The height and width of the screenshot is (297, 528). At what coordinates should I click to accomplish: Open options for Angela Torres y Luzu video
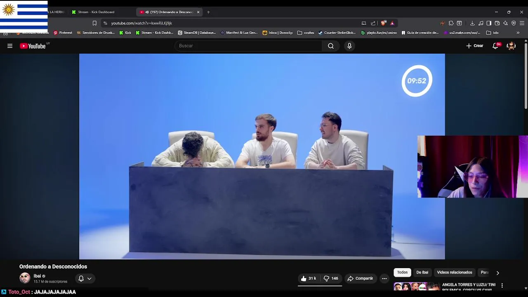(502, 285)
